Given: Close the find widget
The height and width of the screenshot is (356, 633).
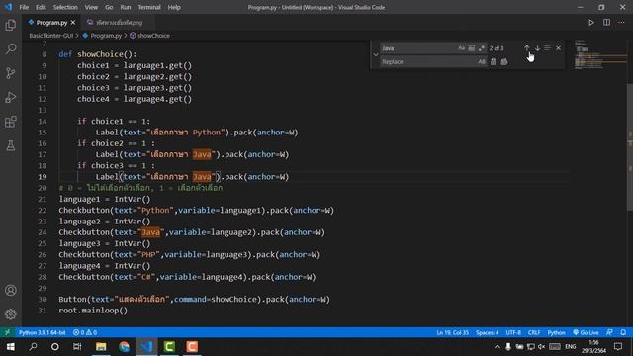Looking at the screenshot, I should click(558, 48).
